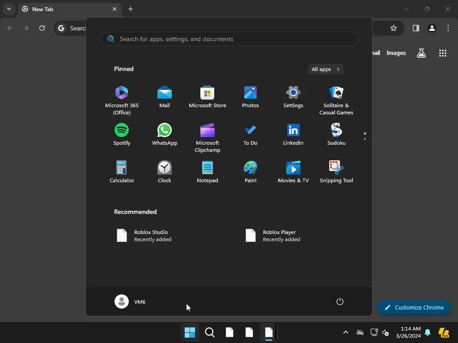The height and width of the screenshot is (343, 458).
Task: Open the Photos app
Action: pyautogui.click(x=250, y=97)
